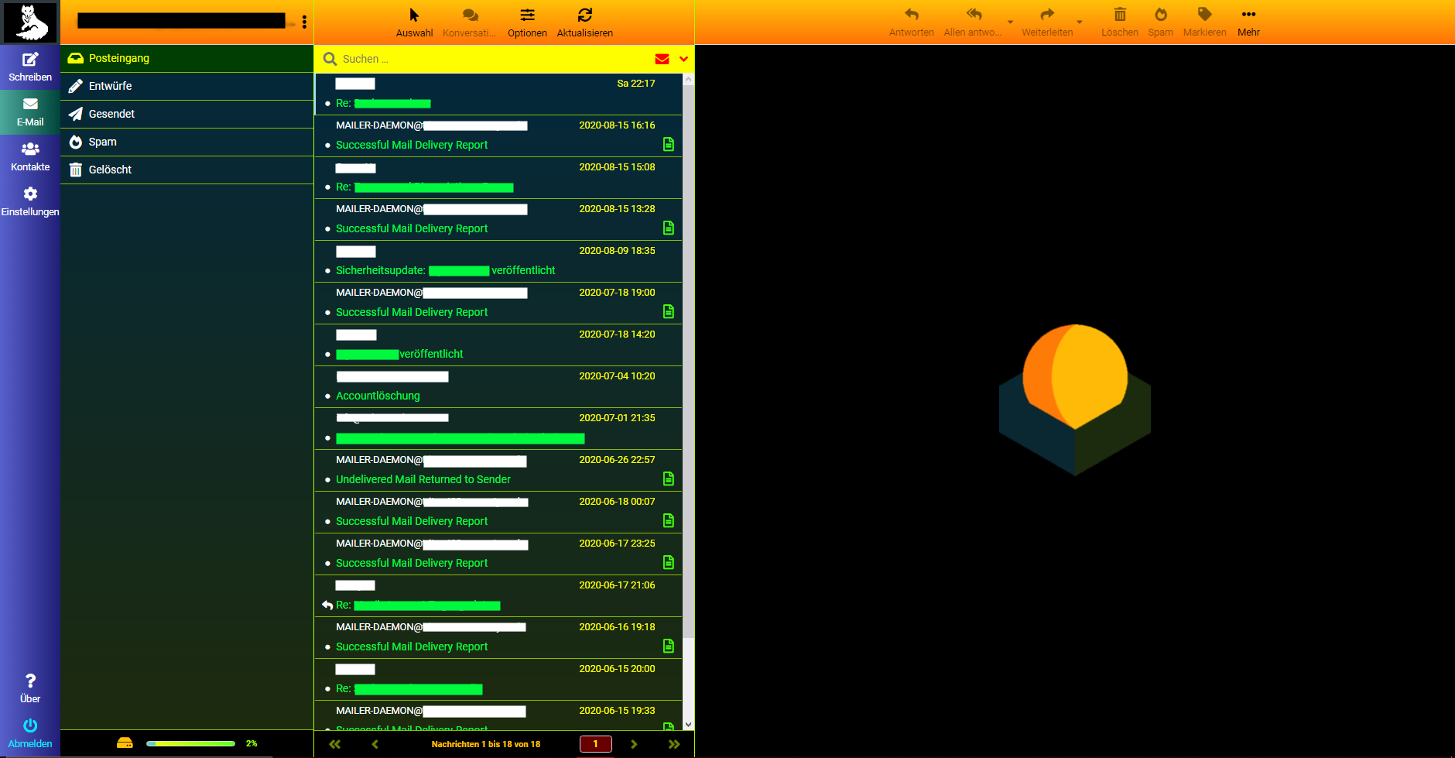The width and height of the screenshot is (1455, 758).
Task: Open Undelivered Mail Returned to Sender message
Action: [423, 479]
